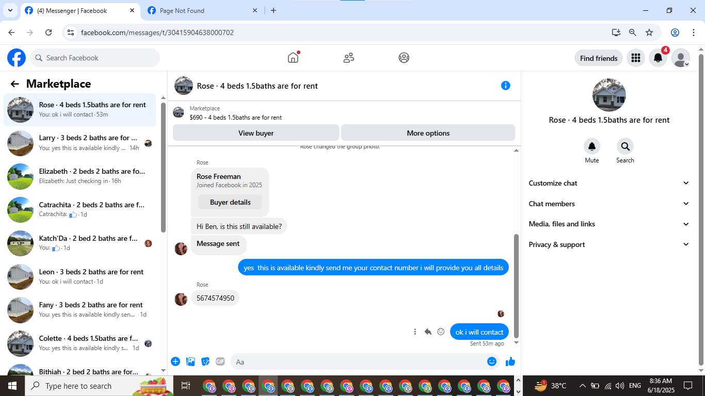Bookmark this page with the star icon
This screenshot has height=396, width=705.
point(649,32)
